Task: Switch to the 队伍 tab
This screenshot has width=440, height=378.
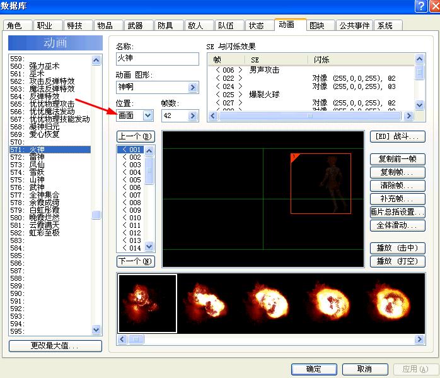Action: [x=229, y=25]
